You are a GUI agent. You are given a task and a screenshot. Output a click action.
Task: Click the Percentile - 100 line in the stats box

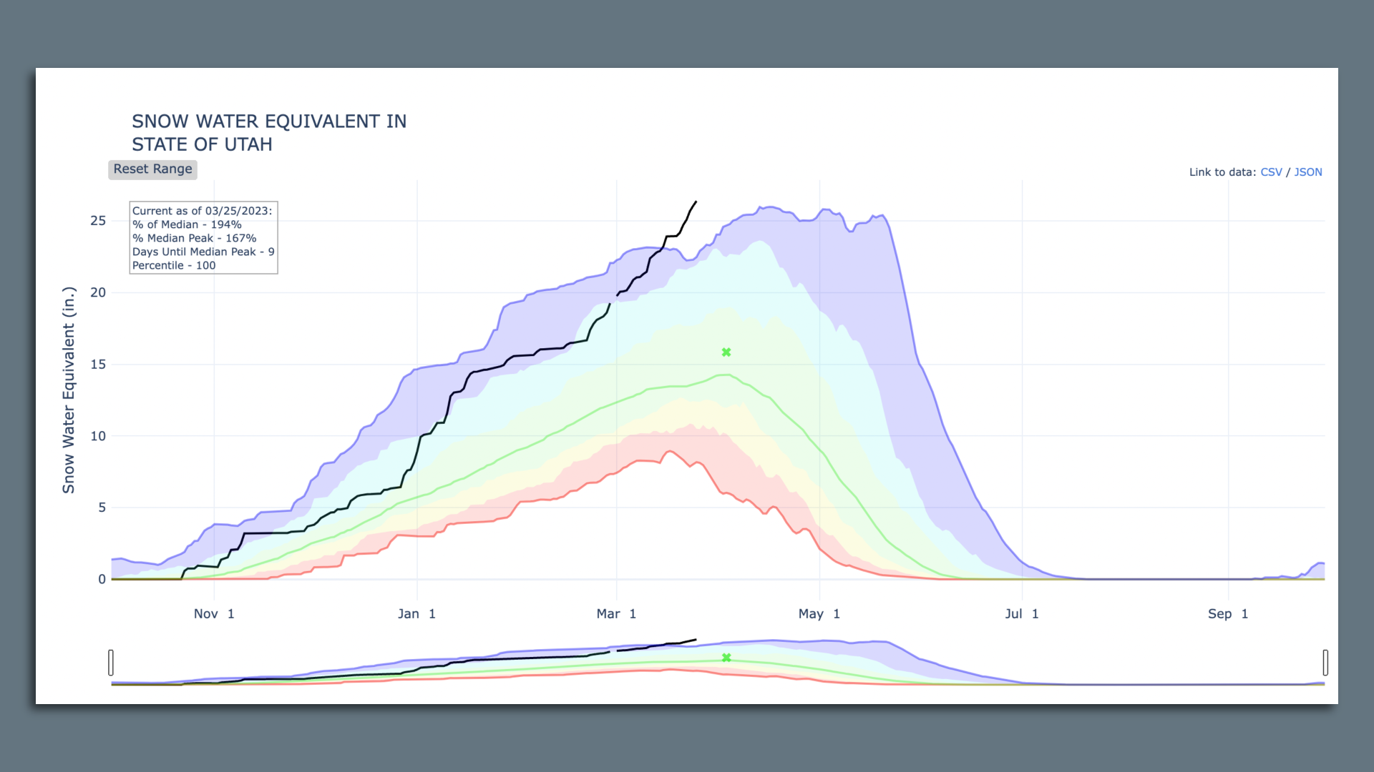(x=174, y=265)
